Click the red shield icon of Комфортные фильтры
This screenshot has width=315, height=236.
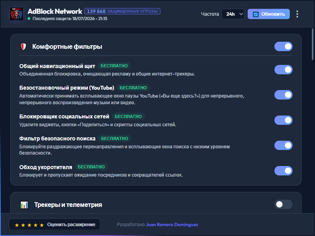click(24, 47)
